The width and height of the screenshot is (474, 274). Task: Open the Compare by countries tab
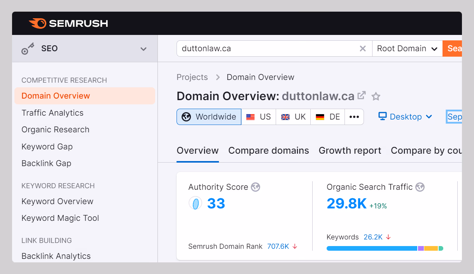(x=426, y=151)
